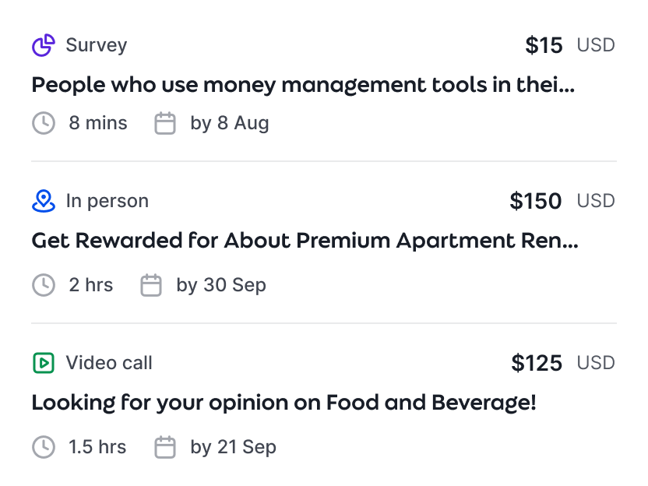Click the $150 reward amount

pyautogui.click(x=536, y=201)
